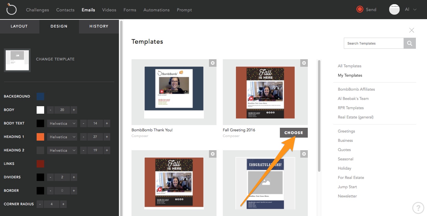
Task: Click the current template thumbnail
Action: [17, 60]
